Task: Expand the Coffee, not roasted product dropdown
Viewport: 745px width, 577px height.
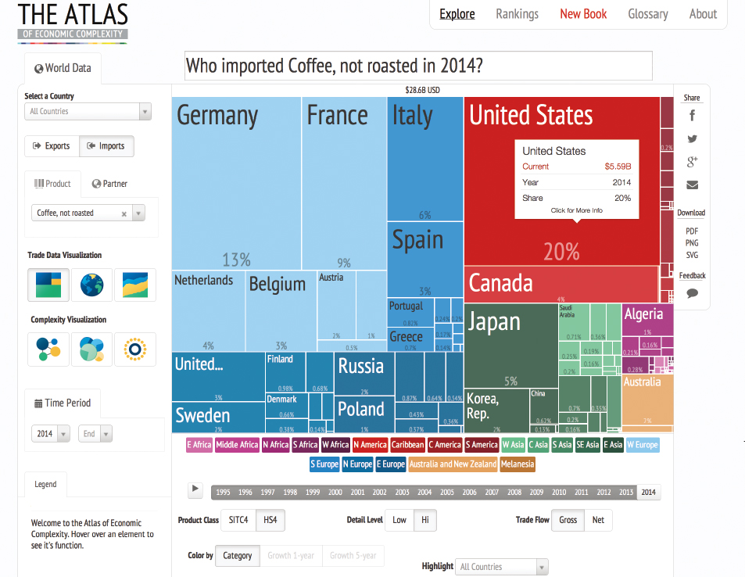Action: coord(138,213)
